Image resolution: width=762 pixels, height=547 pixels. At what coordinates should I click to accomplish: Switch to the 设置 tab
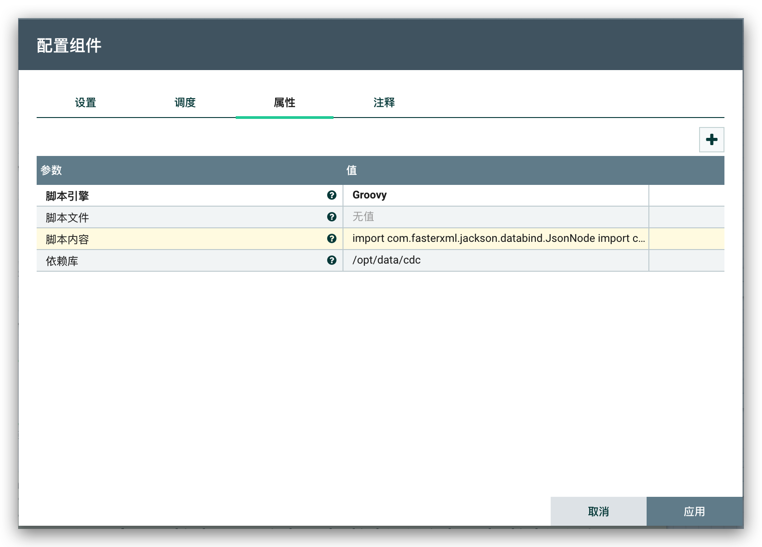click(x=86, y=103)
